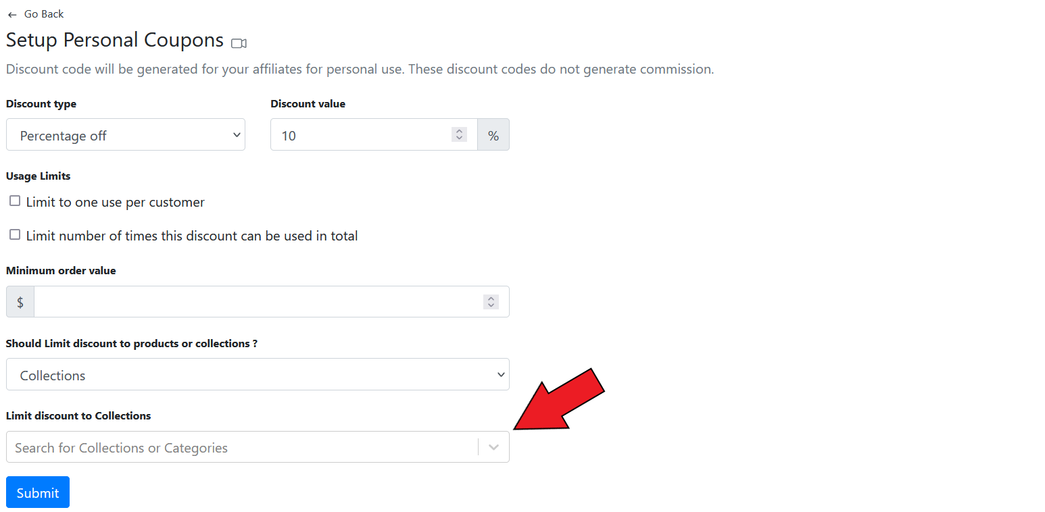Decrement Minimum order value with down arrow

pos(491,305)
